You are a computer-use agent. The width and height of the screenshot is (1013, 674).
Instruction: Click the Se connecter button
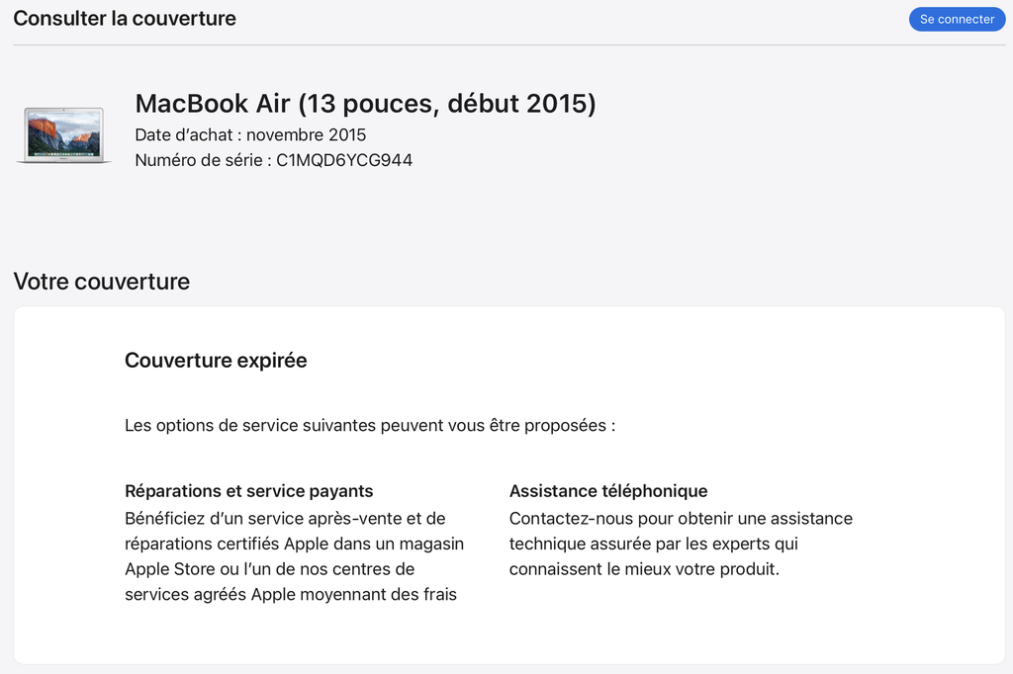click(957, 20)
